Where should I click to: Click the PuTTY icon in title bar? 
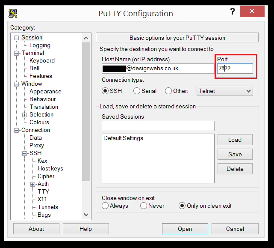pos(13,13)
